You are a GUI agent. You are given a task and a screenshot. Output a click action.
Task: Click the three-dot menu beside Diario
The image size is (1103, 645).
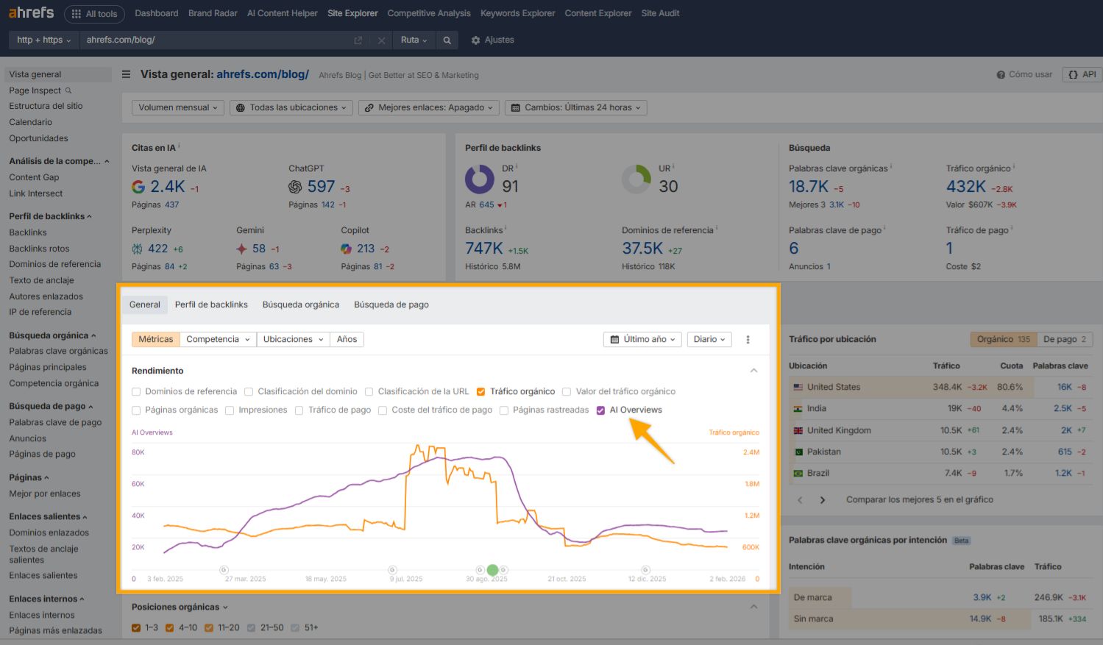point(748,339)
